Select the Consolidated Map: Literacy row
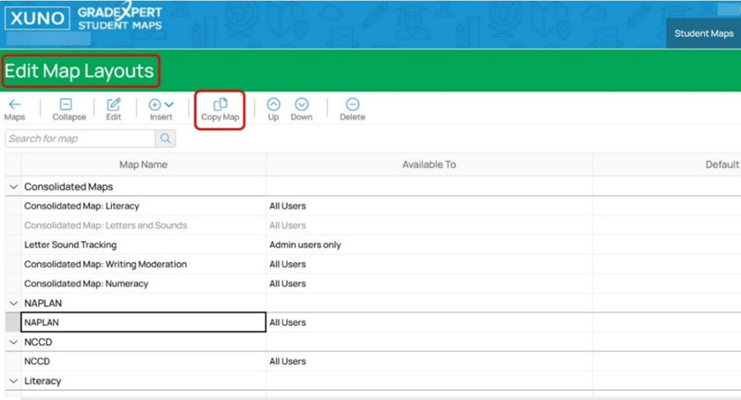The image size is (741, 400). [82, 206]
